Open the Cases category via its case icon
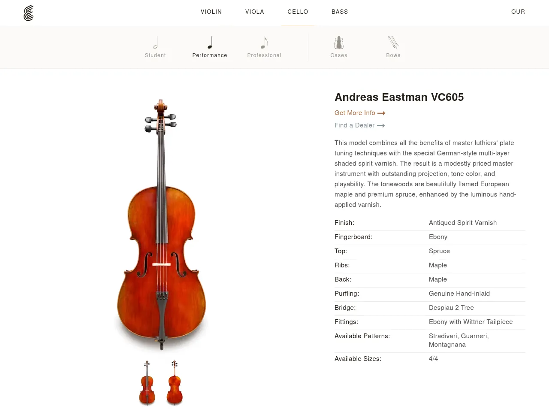 [339, 42]
